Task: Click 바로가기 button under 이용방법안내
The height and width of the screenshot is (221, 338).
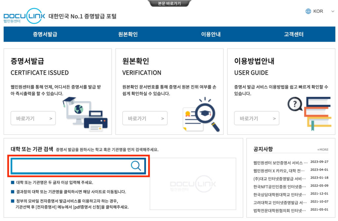Action: (x=256, y=118)
